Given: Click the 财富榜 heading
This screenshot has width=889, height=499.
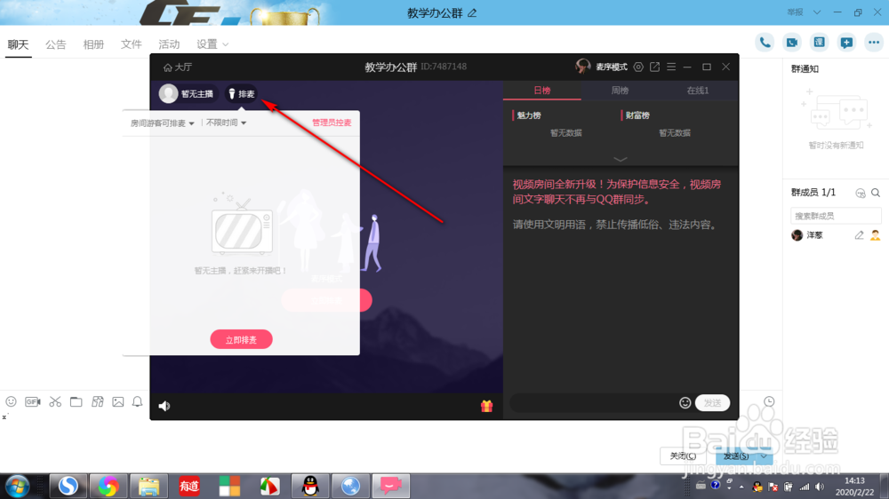Looking at the screenshot, I should pos(637,115).
